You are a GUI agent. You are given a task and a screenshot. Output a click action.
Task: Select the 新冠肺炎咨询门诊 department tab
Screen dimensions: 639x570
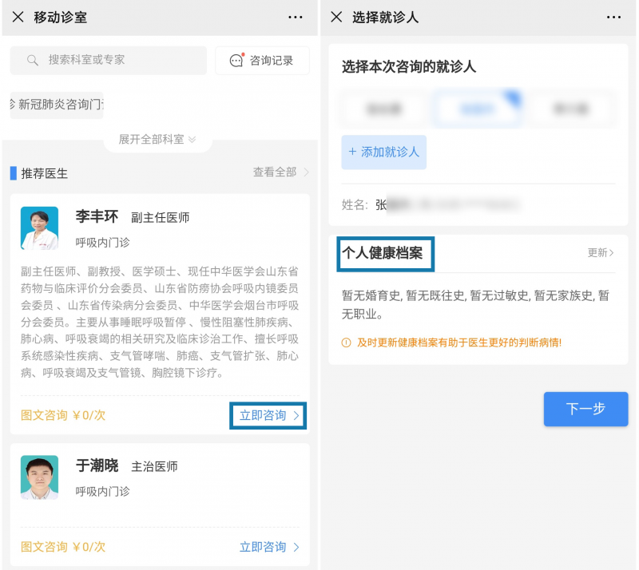(x=57, y=105)
